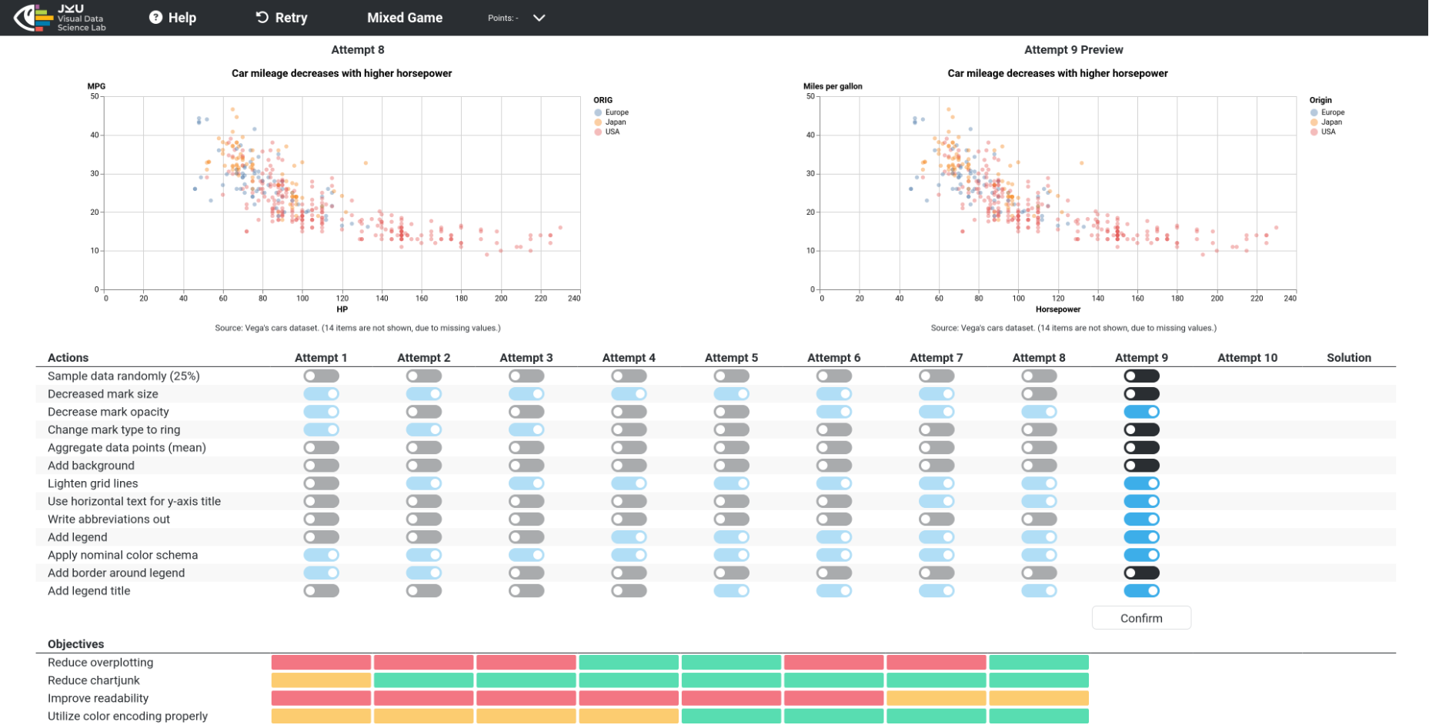Toggle Apply nominal color schema in Attempt 9
Viewport: 1429px width, 725px height.
tap(1141, 555)
